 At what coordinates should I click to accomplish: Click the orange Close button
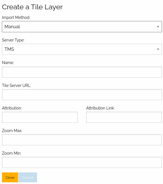[x=10, y=177]
